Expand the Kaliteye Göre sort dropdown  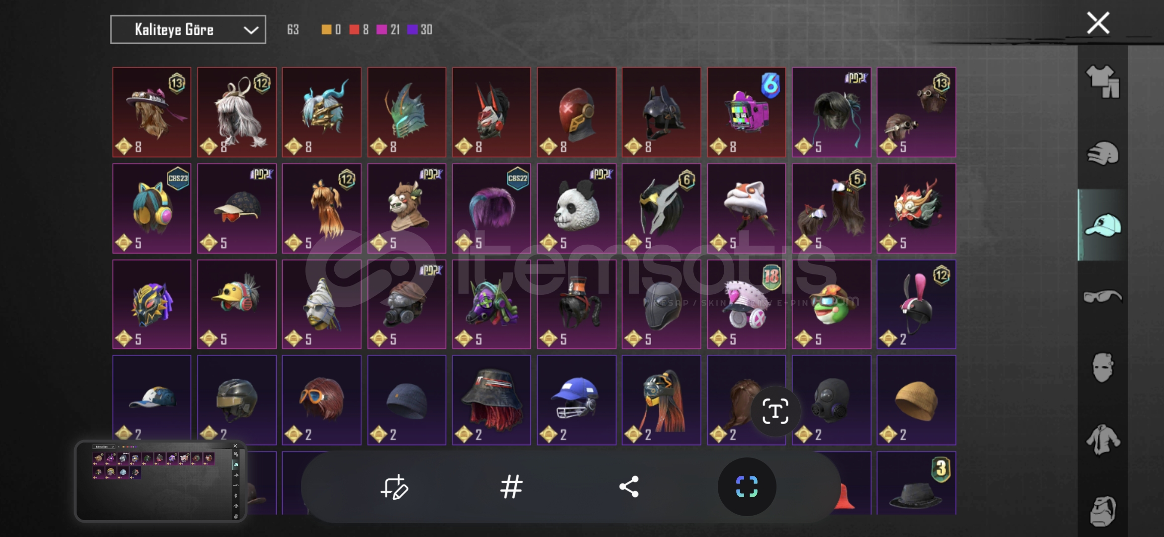[188, 30]
